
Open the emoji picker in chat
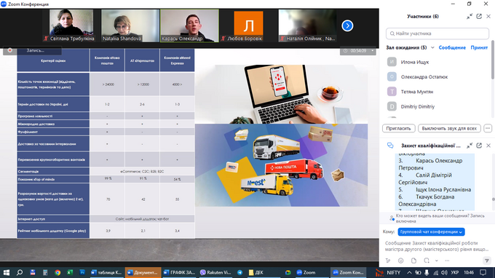(400, 261)
